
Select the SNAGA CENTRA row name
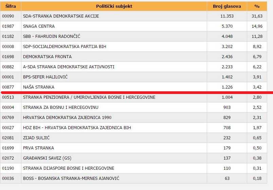pos(39,26)
